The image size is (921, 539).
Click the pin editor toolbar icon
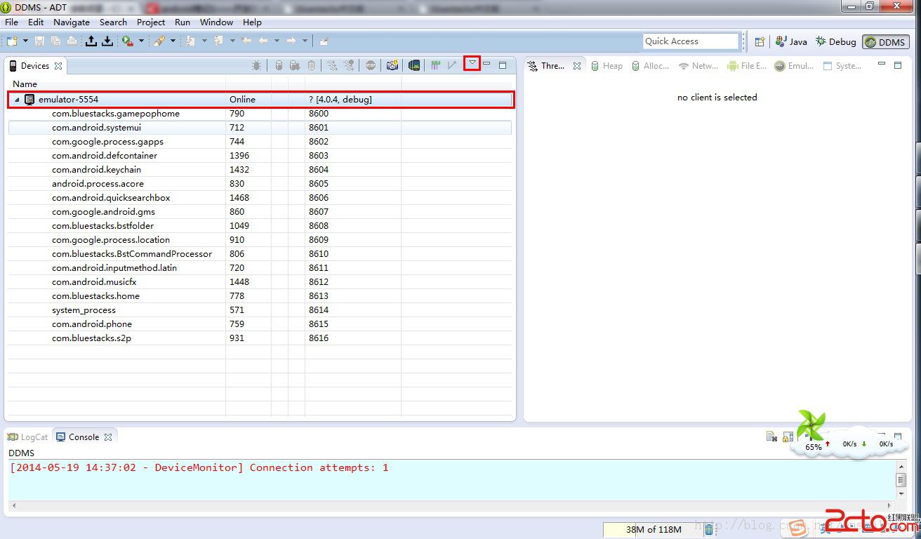tap(324, 41)
